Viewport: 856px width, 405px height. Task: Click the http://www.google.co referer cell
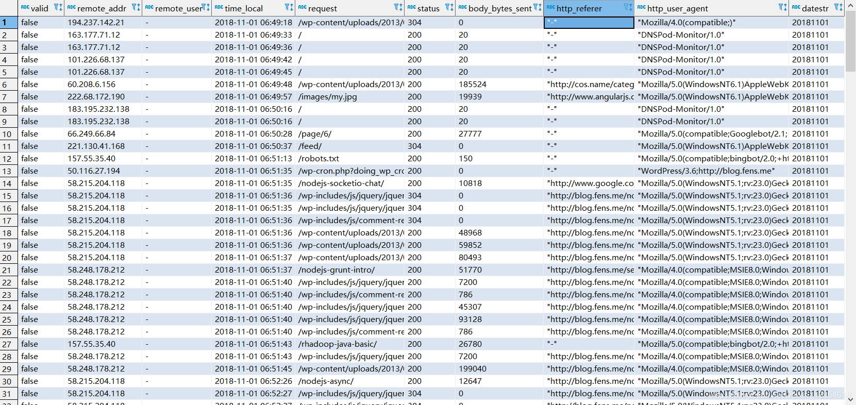[x=589, y=183]
